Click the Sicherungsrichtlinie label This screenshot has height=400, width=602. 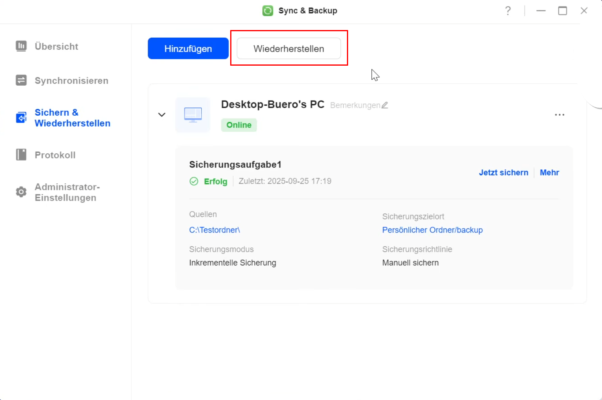pos(417,249)
